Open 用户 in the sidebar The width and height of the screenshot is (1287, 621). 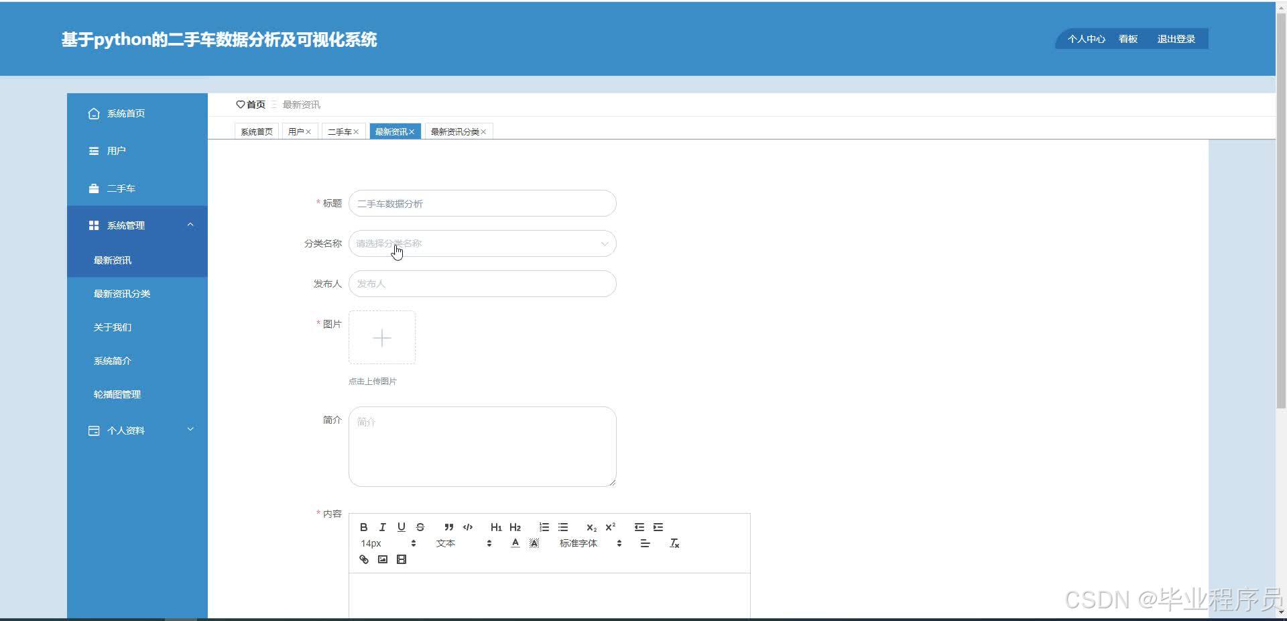tap(137, 151)
